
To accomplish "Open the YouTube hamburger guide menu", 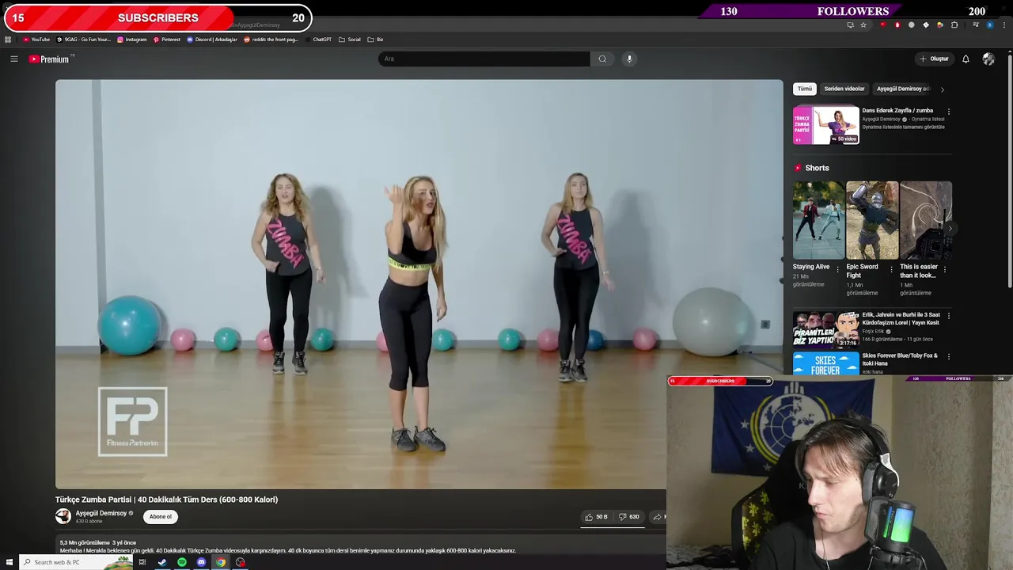I will point(13,59).
